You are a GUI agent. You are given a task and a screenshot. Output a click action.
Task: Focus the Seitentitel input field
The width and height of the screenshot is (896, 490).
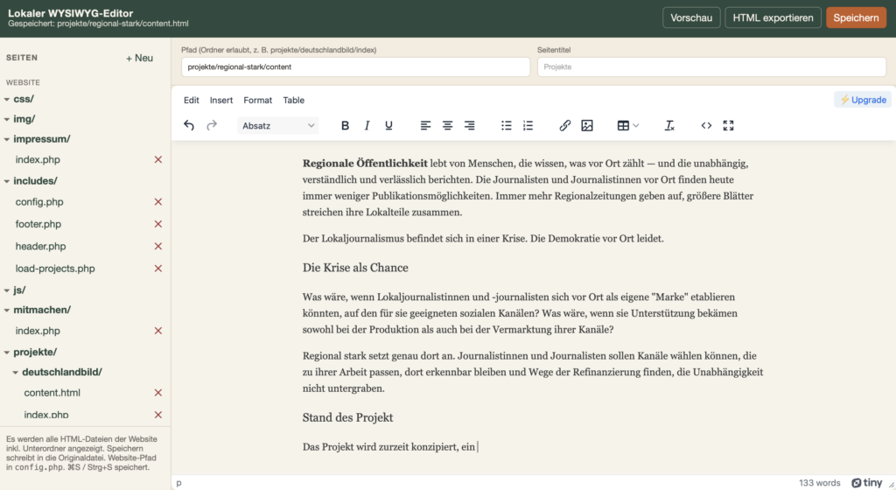(x=711, y=66)
